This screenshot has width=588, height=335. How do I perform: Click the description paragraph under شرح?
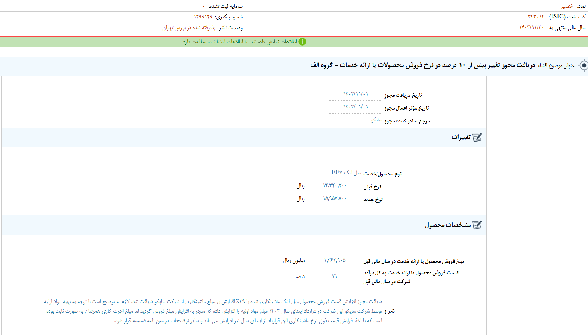(x=213, y=311)
